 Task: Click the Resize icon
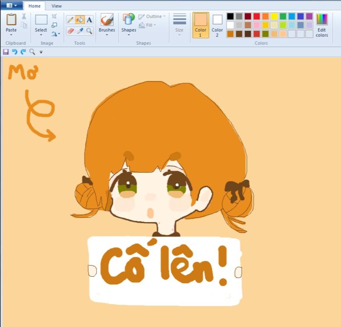click(54, 25)
